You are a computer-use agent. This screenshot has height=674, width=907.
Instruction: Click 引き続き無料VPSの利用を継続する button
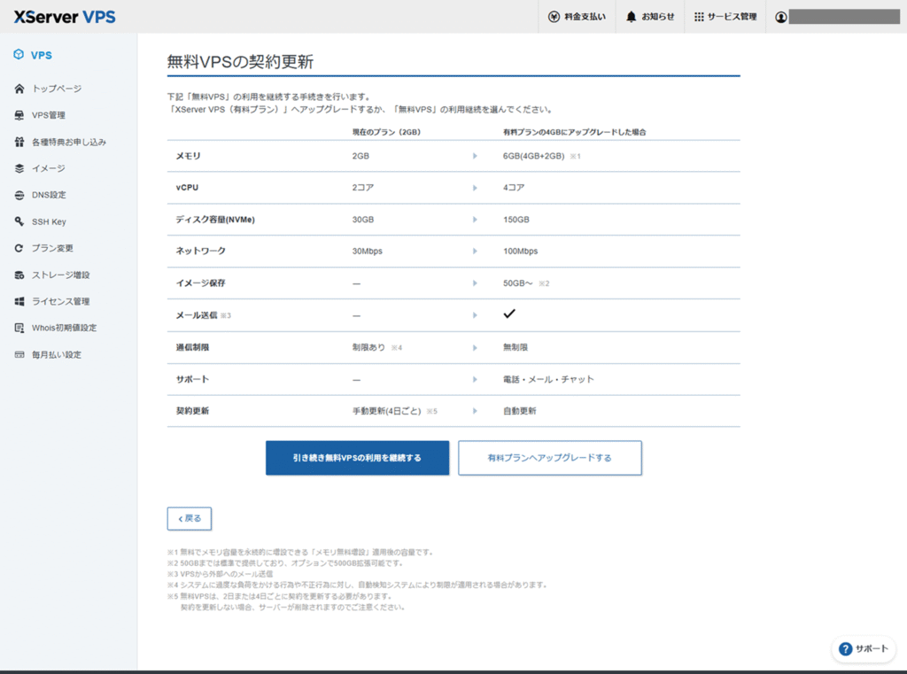(357, 458)
